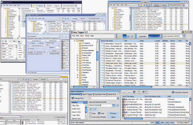Viewport: 193px width, 125px height.
Task: Click Delete Duplicates button in blue middle window
Action: (x=54, y=53)
